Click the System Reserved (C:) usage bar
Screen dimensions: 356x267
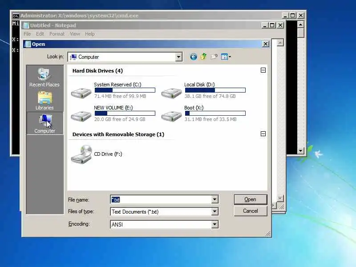point(125,90)
